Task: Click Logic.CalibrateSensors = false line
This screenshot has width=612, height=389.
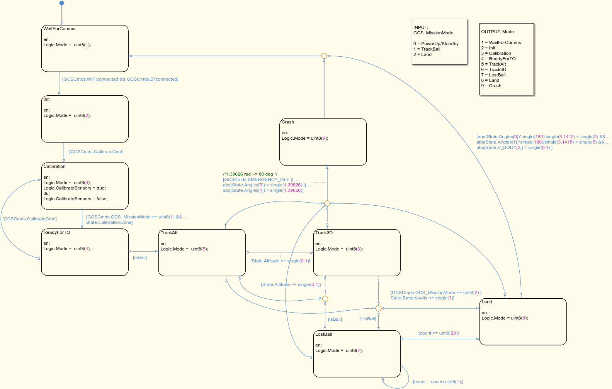Action: [x=75, y=199]
